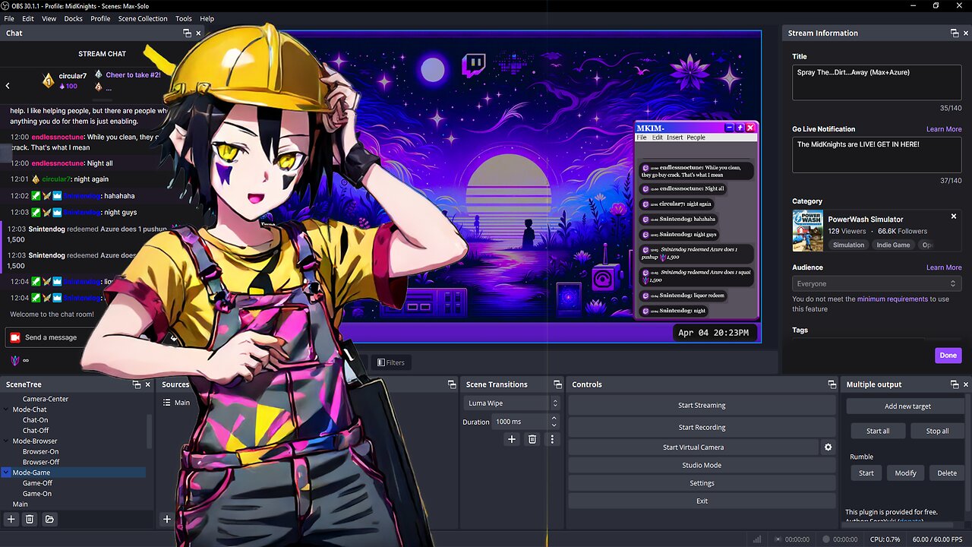The width and height of the screenshot is (972, 547).
Task: Open the View menu
Action: (49, 18)
